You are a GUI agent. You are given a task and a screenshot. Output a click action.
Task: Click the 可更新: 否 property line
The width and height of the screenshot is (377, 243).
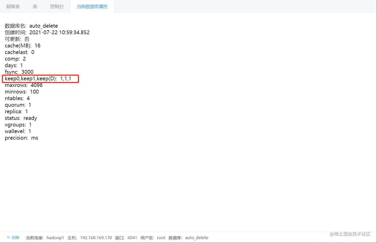[17, 39]
